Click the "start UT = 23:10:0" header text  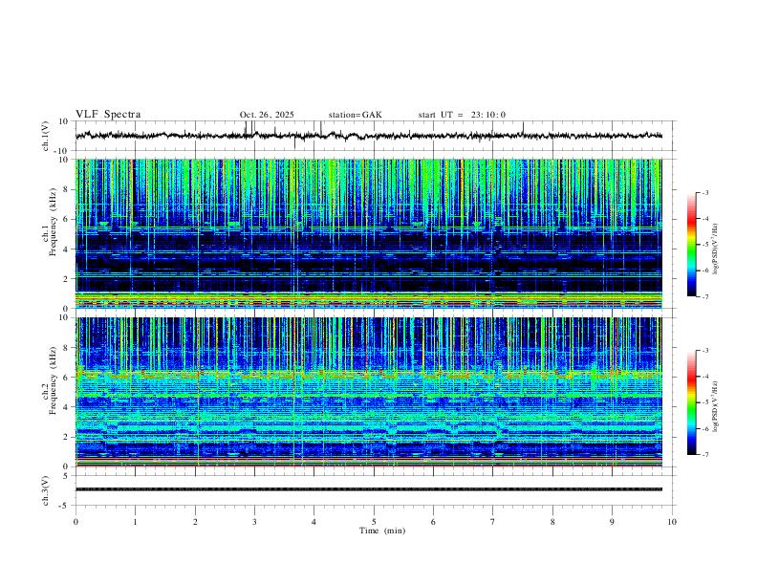(462, 115)
